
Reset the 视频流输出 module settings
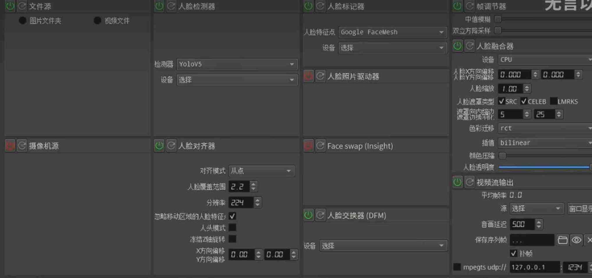tap(469, 182)
